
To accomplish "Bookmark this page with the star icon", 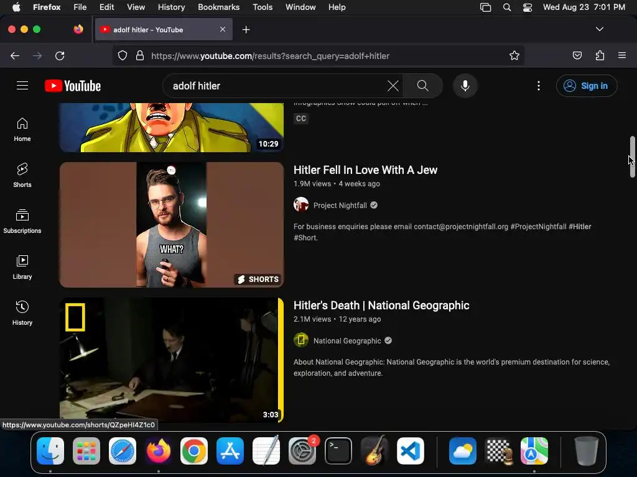I will coord(514,55).
